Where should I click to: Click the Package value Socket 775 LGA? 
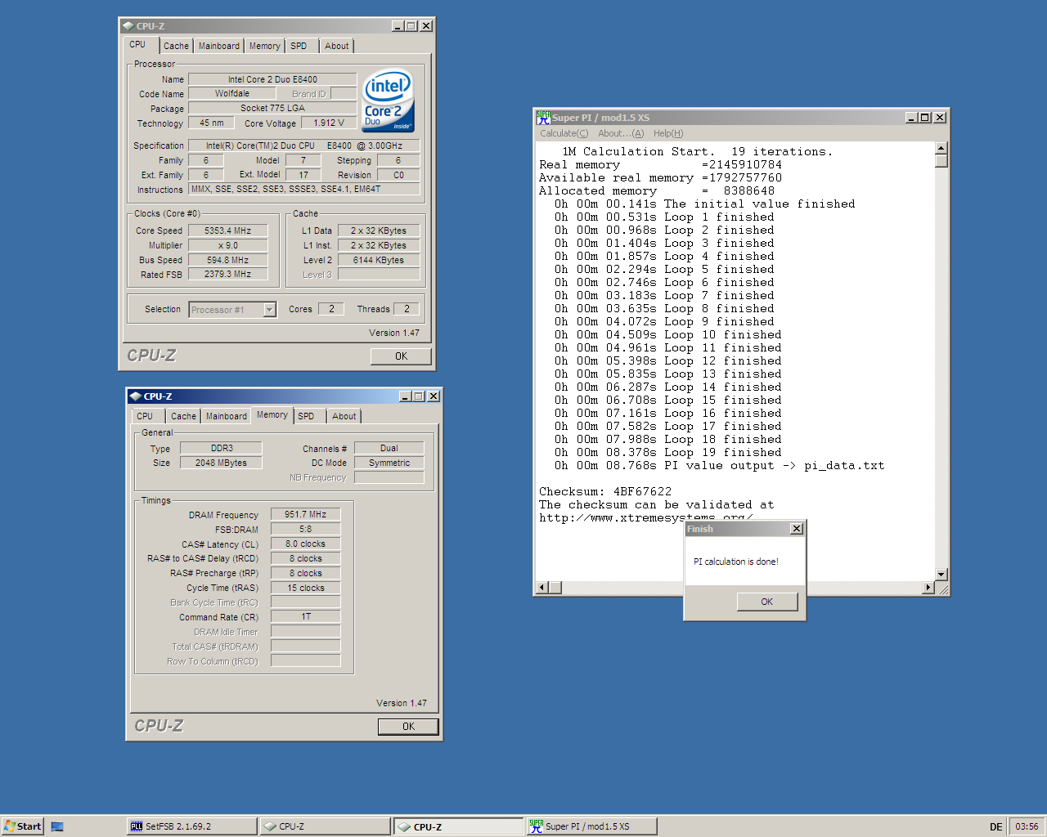[272, 109]
